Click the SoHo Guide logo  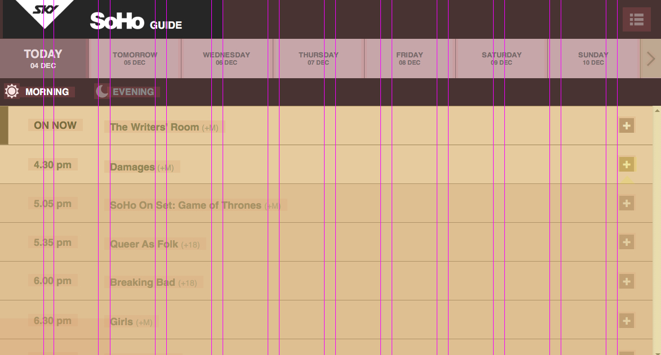point(136,21)
